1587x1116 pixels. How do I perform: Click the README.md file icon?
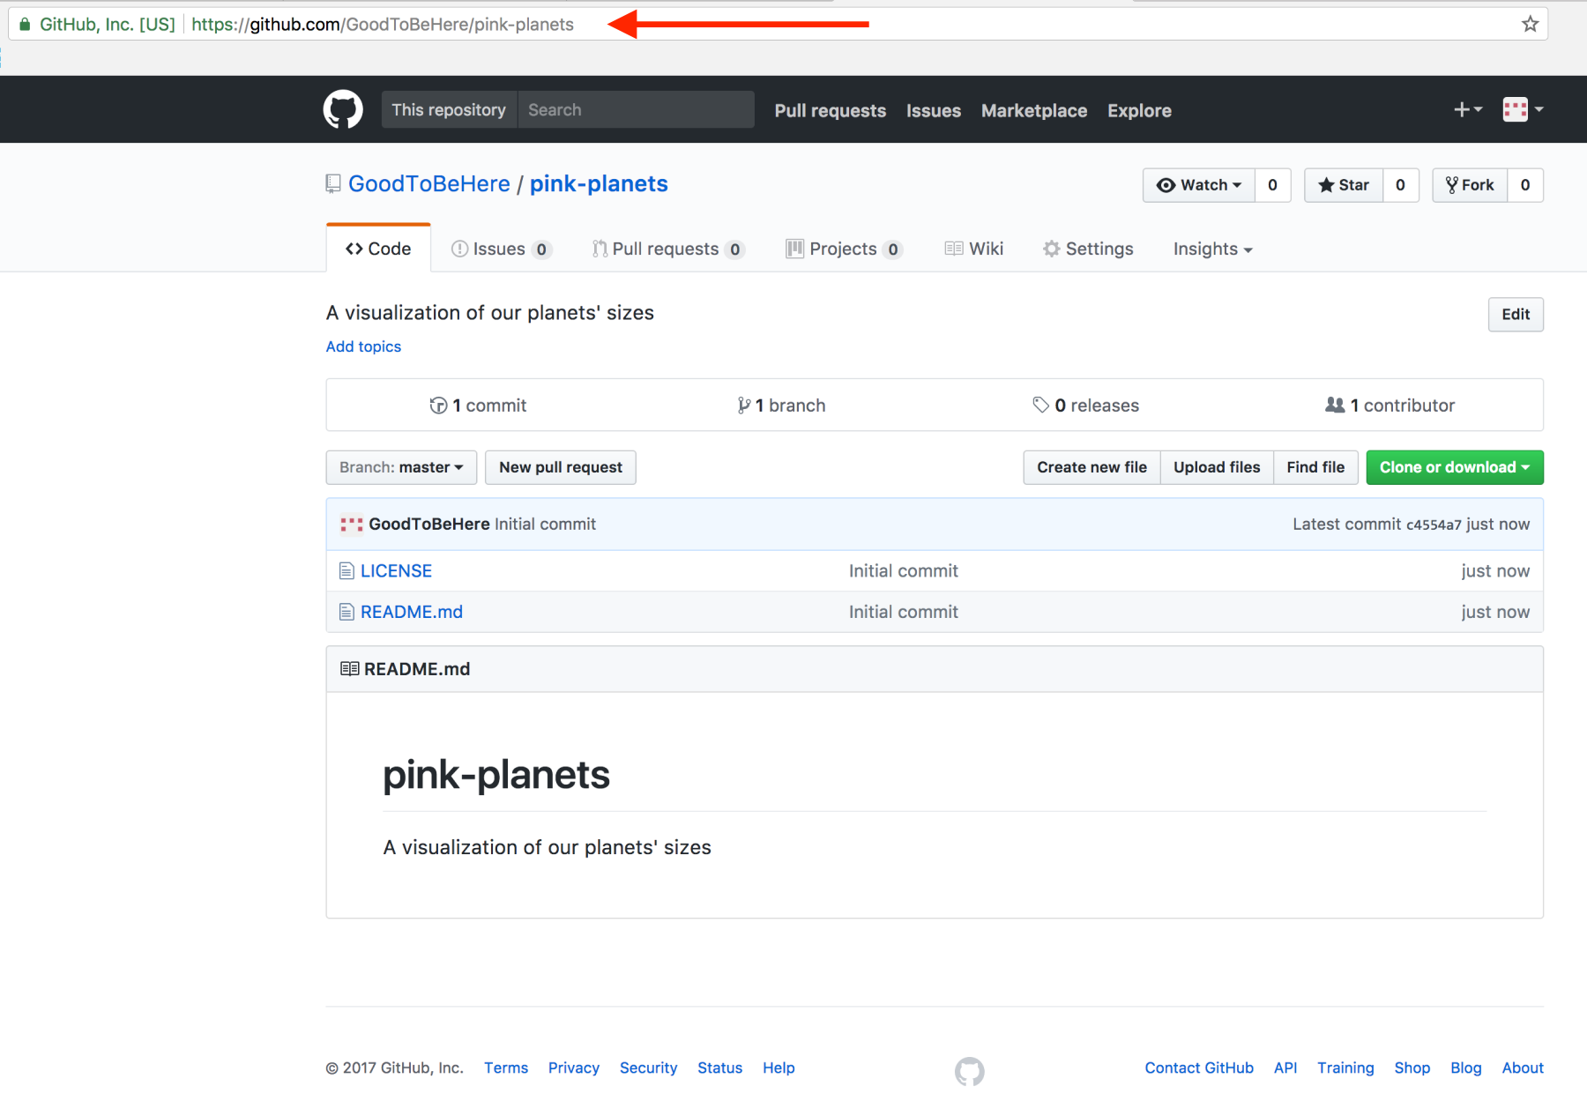point(346,612)
